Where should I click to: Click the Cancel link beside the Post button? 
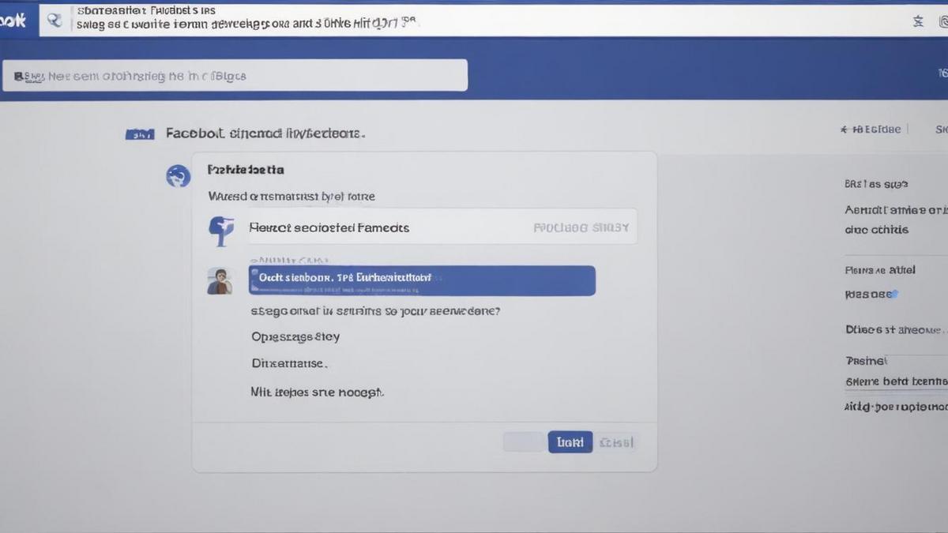(x=619, y=442)
